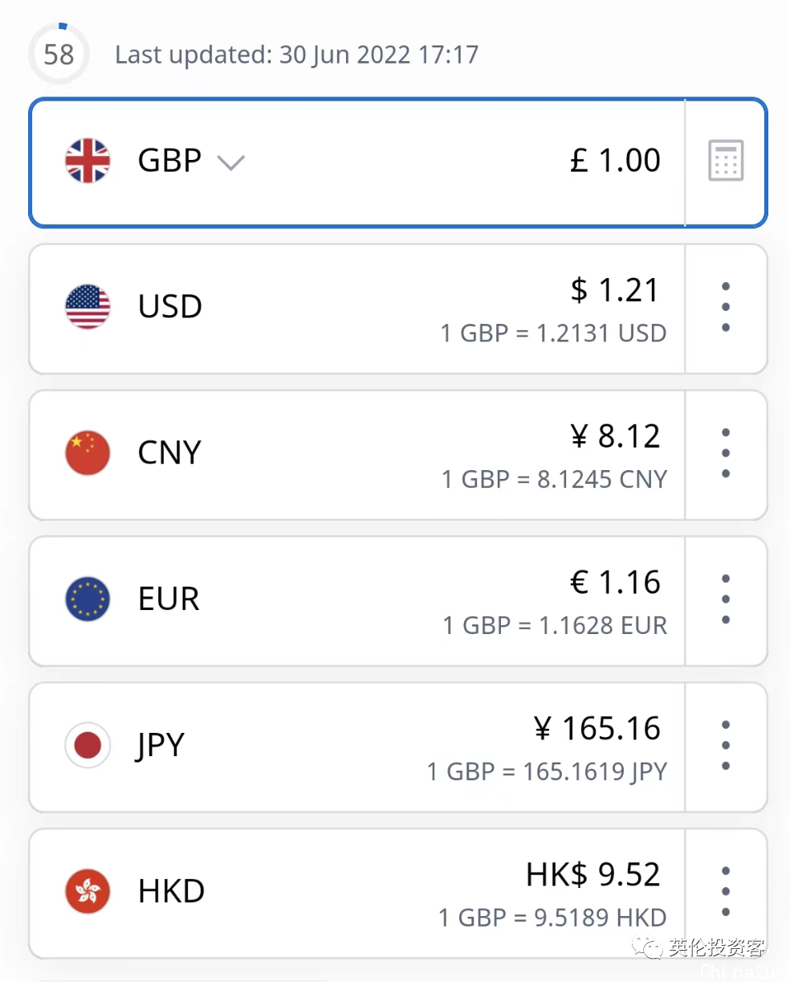Open the three-dot menu for CNY

(726, 453)
